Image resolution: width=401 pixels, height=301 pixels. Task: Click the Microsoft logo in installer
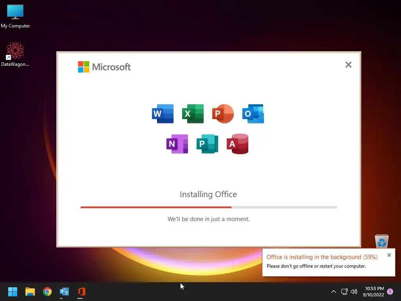(104, 67)
